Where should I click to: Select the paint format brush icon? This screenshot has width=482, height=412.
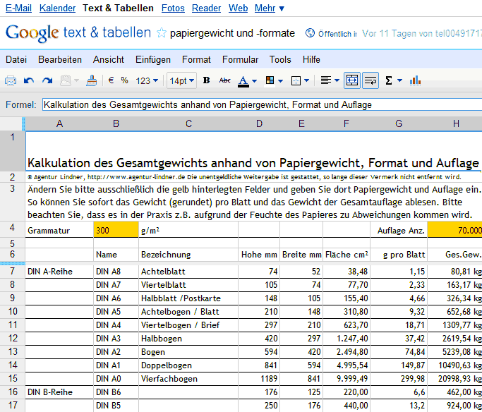(x=91, y=81)
